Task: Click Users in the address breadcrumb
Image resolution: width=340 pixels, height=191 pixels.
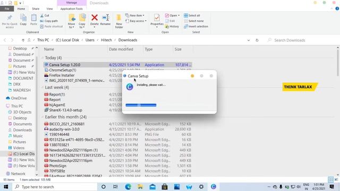Action: [90, 40]
